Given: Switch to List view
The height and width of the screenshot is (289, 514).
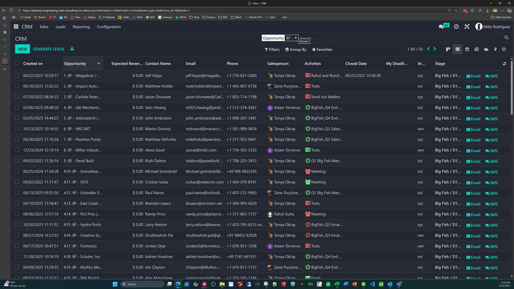Looking at the screenshot, I should point(457,49).
